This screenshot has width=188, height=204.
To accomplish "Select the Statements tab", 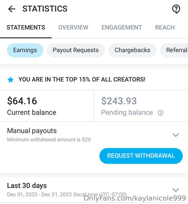I will pos(26,28).
